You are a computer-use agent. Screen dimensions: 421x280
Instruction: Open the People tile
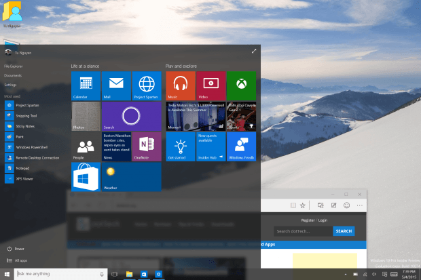tap(86, 146)
